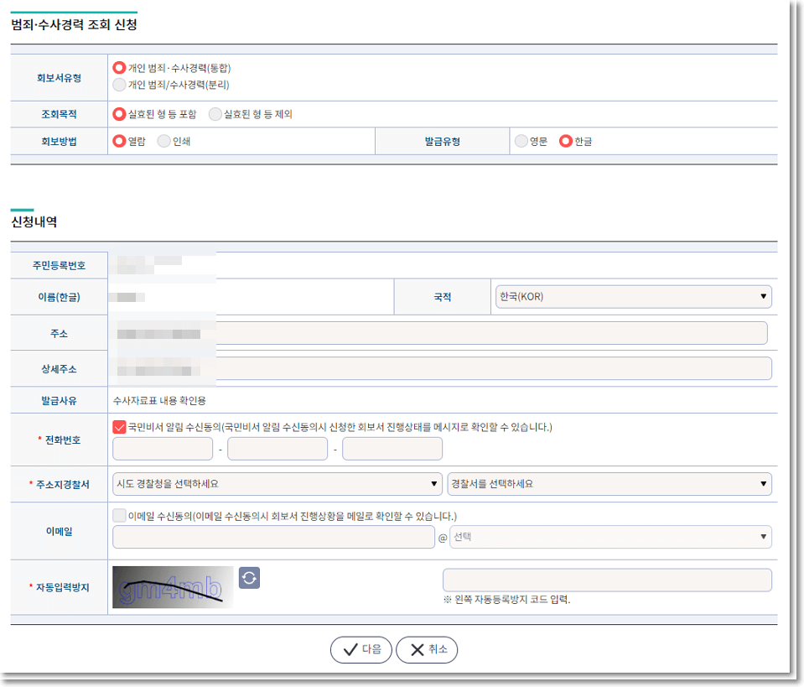Select 인쇄 as reply method
Viewport: 804px width, 687px height.
coord(163,142)
